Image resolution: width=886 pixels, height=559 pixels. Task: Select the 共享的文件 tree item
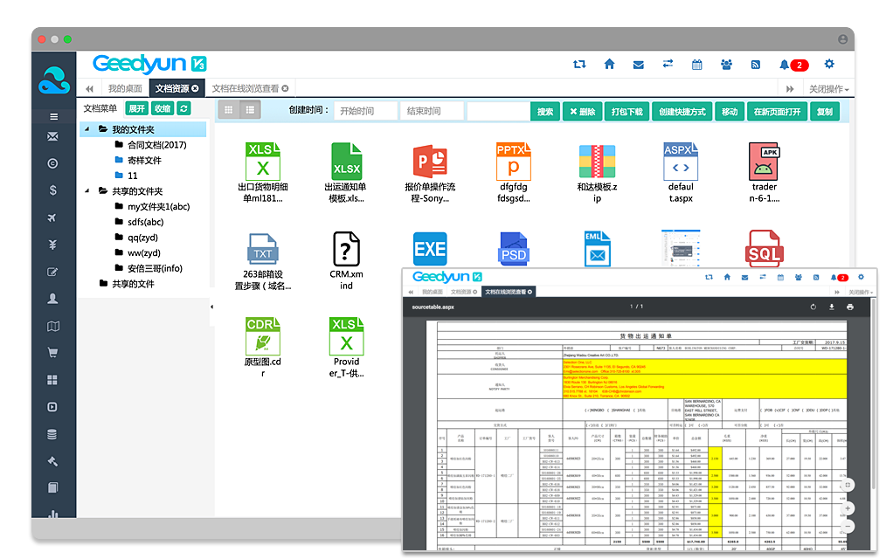pyautogui.click(x=134, y=284)
